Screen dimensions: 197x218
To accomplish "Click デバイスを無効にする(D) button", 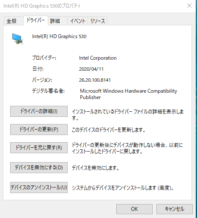I will click(x=39, y=168).
